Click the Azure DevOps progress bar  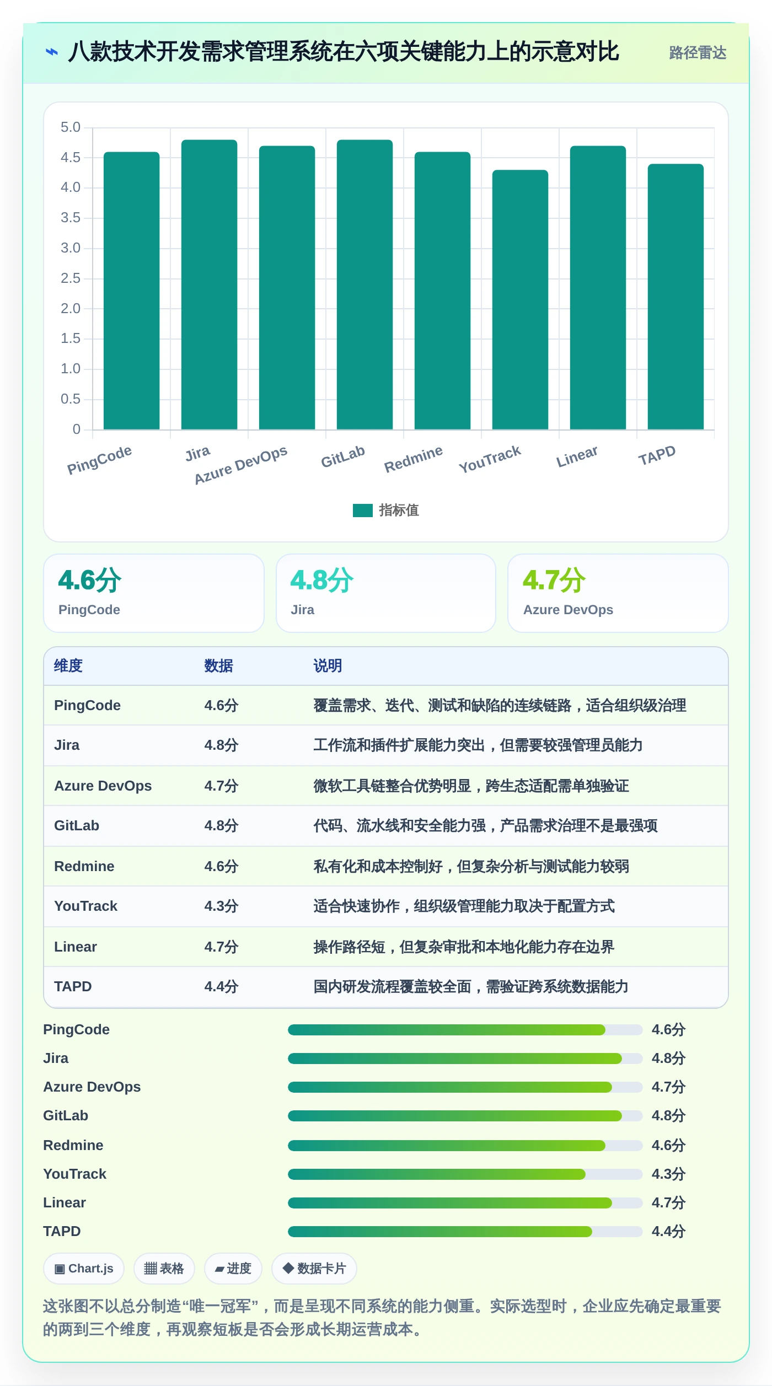coord(465,1087)
